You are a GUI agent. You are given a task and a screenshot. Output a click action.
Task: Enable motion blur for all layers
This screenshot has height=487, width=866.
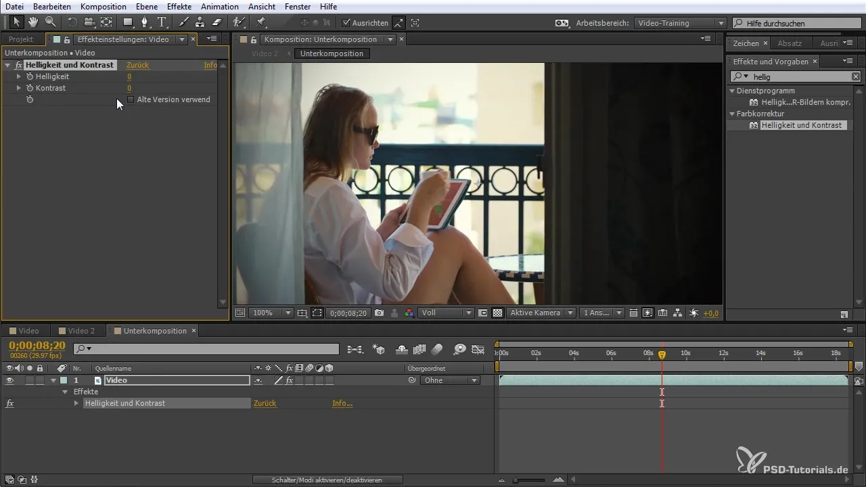click(x=437, y=350)
